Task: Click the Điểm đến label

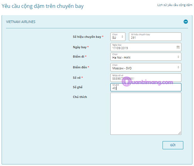Action: (x=81, y=67)
